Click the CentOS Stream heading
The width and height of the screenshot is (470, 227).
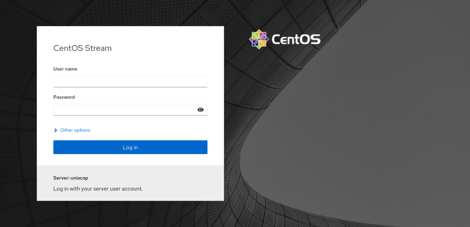pyautogui.click(x=83, y=48)
